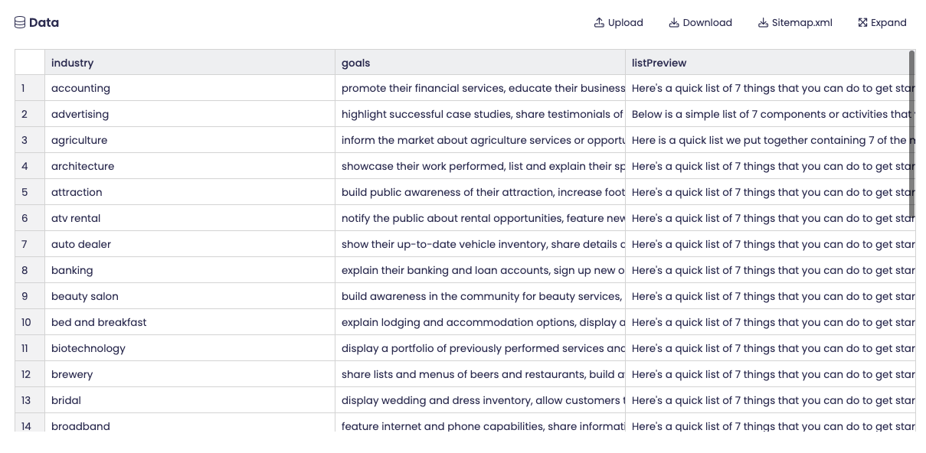This screenshot has width=926, height=453.
Task: Click the database icon beside Data
Action: (20, 22)
